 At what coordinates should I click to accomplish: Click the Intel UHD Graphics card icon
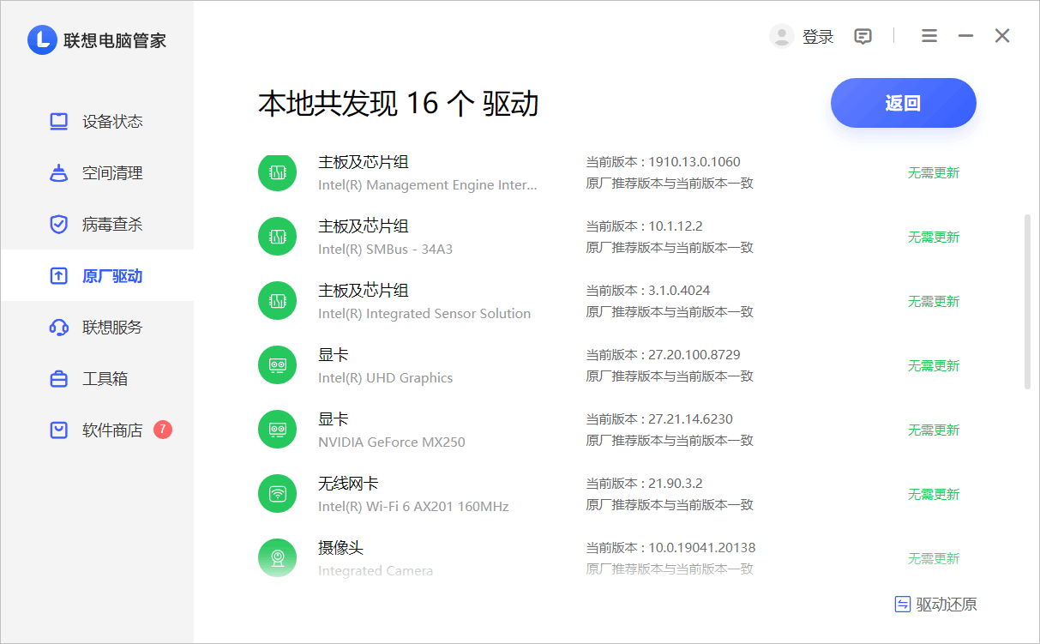tap(277, 365)
